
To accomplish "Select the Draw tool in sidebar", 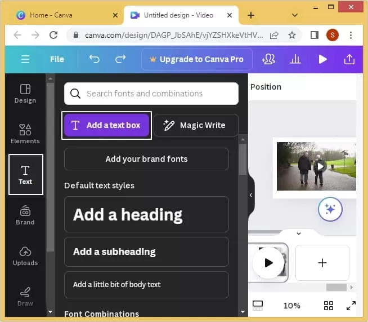I will coord(25,297).
